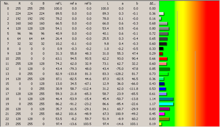This screenshot has height=127, width=220.
Task: Select the light gray bar in row 1
Action: point(161,14)
